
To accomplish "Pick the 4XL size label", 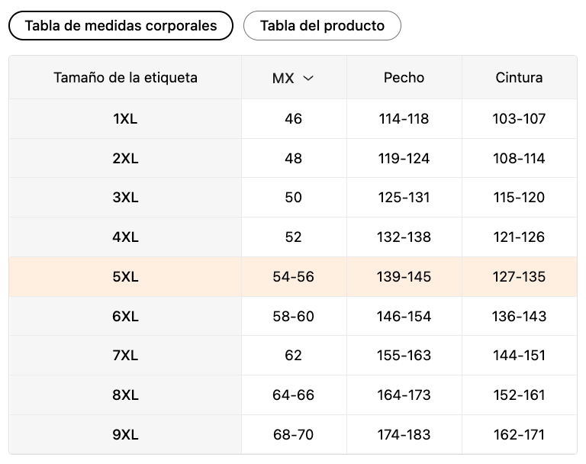I will pyautogui.click(x=126, y=237).
